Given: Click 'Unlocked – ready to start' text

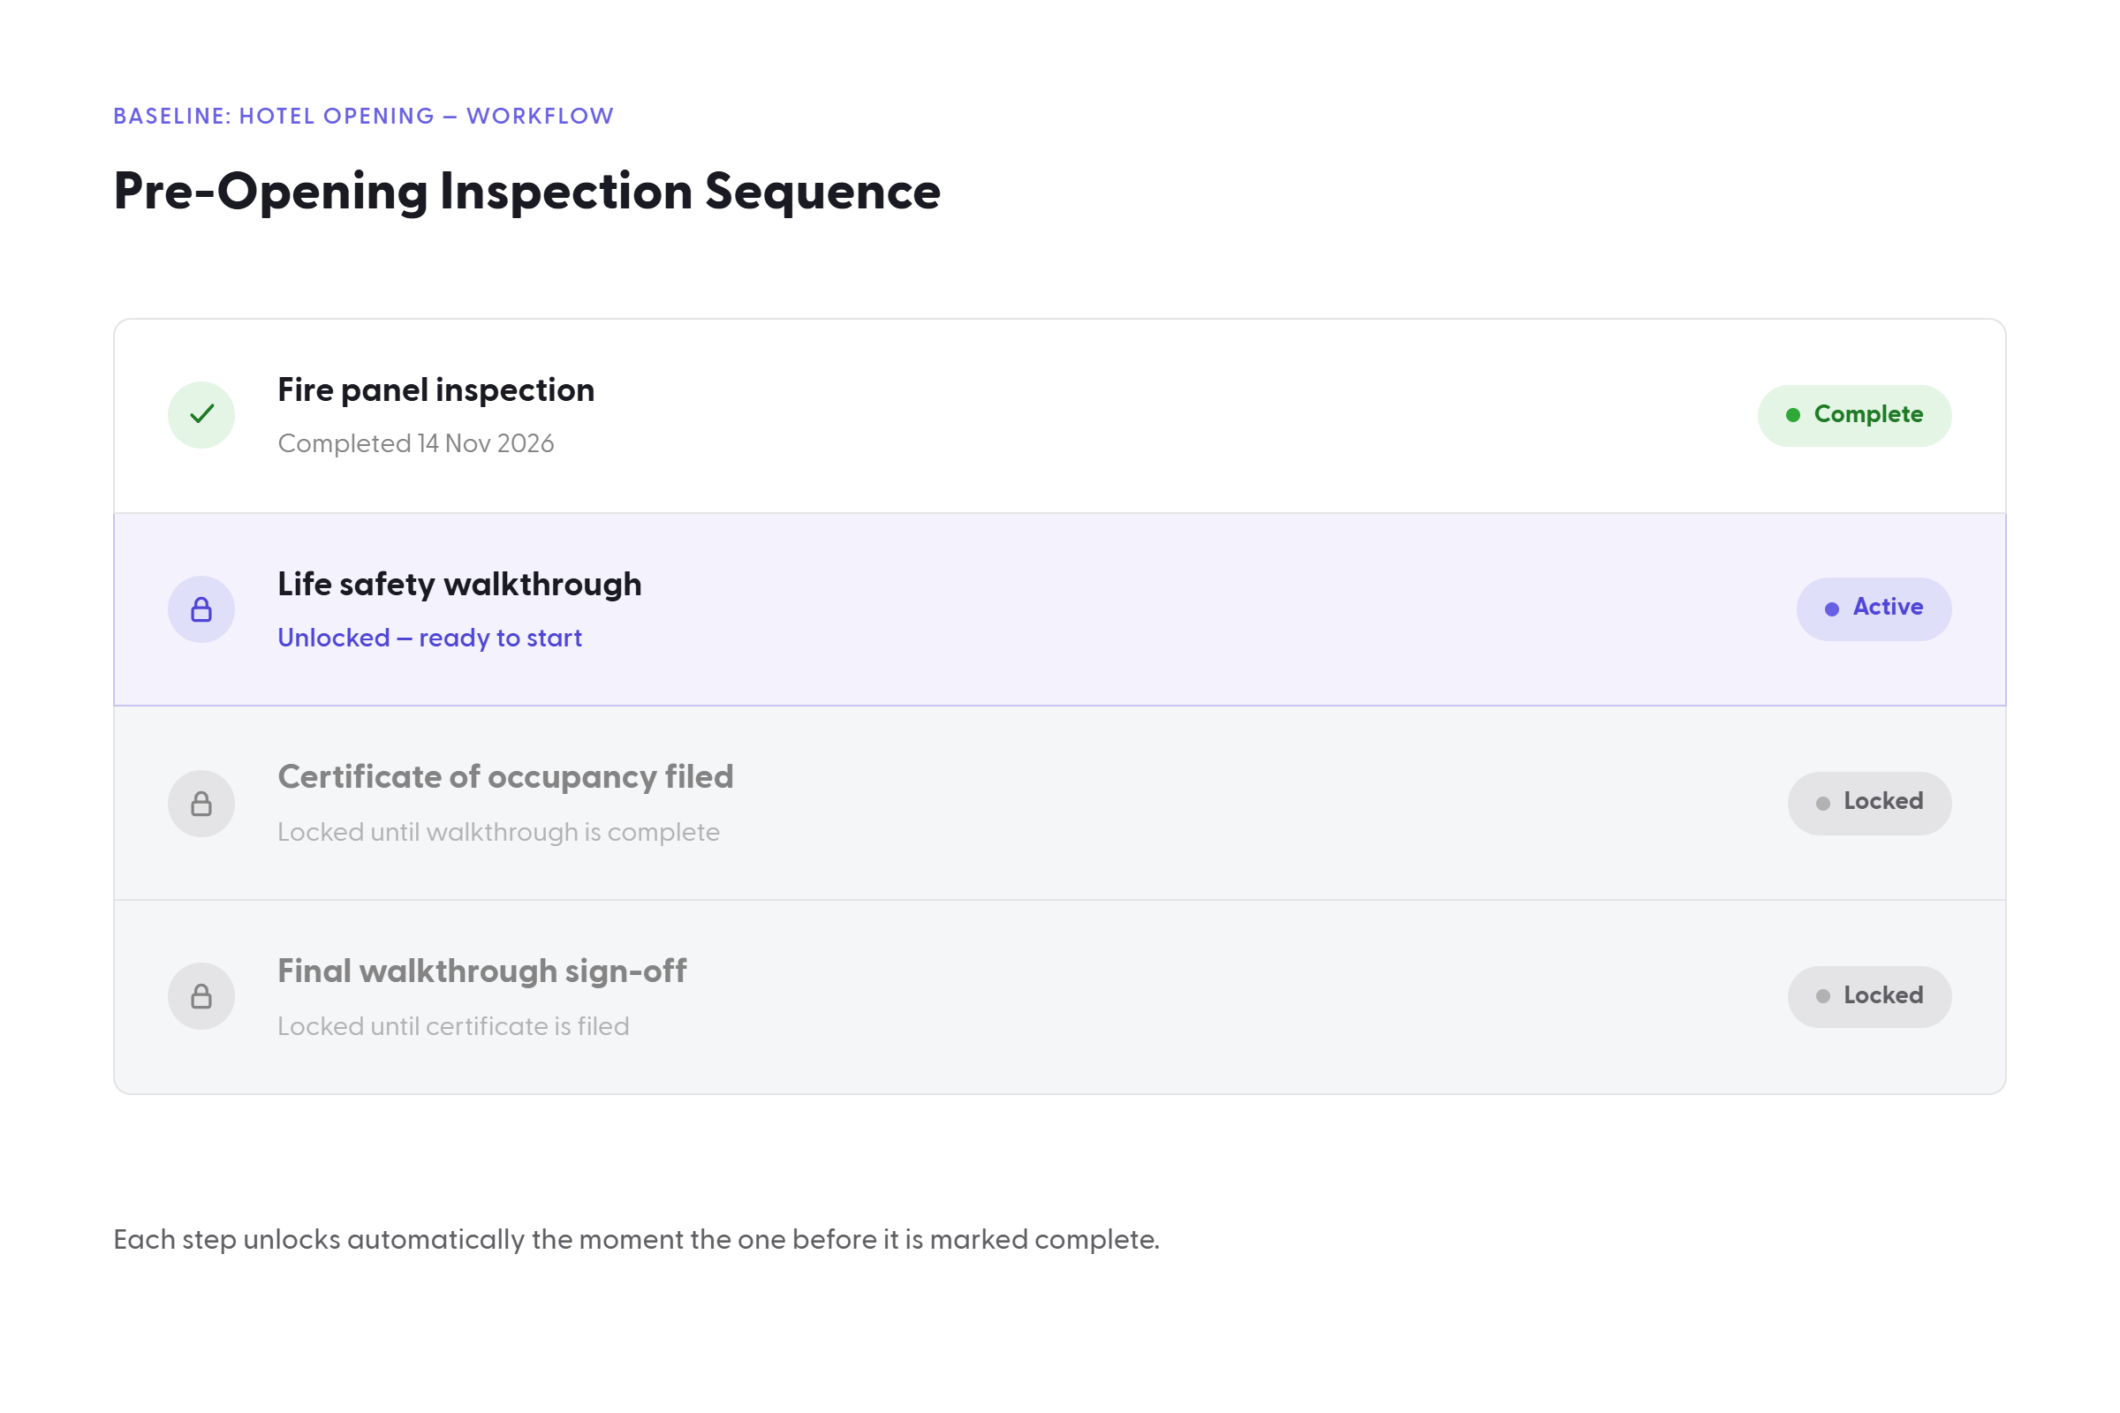Looking at the screenshot, I should [x=430, y=638].
